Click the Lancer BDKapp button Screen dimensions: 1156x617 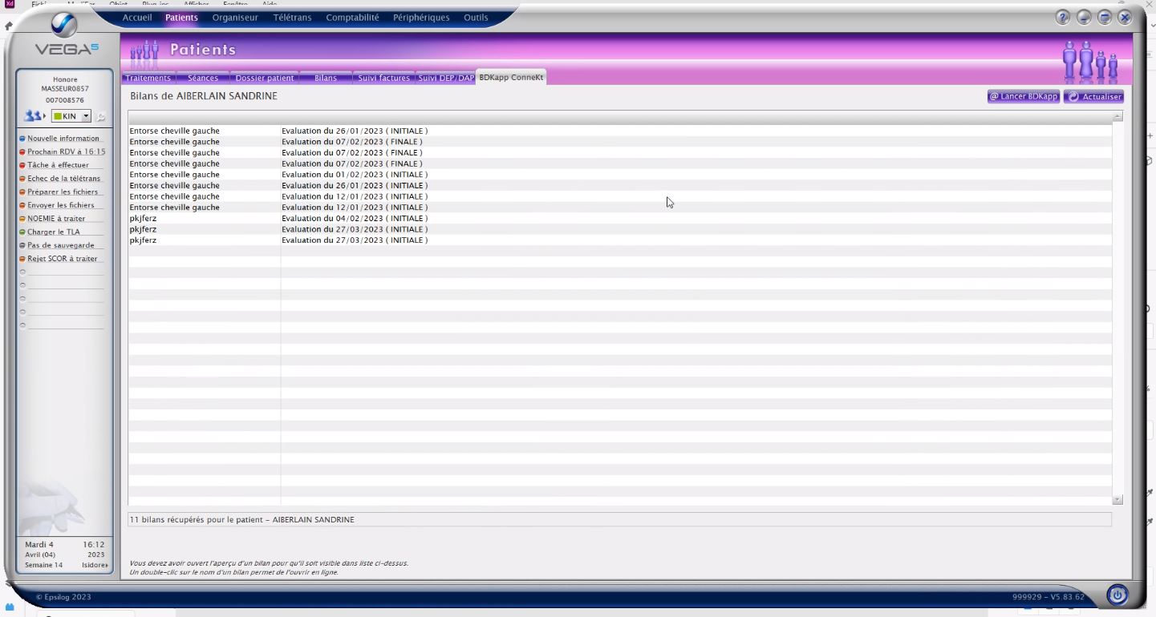coord(1024,96)
